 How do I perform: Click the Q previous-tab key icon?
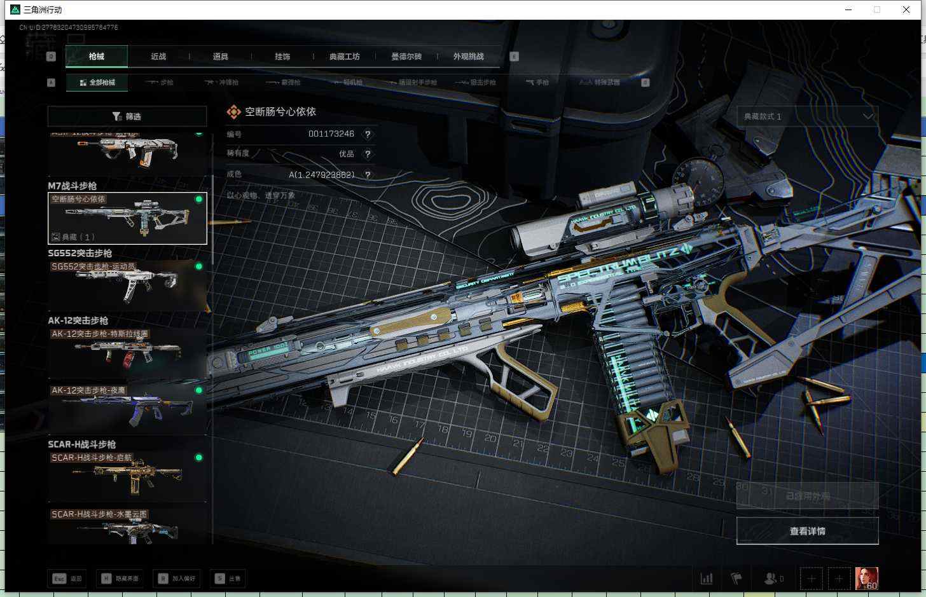tap(52, 57)
